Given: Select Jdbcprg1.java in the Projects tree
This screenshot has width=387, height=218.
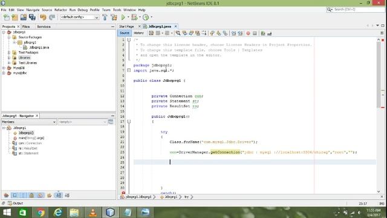Looking at the screenshot, I should pyautogui.click(x=39, y=47).
